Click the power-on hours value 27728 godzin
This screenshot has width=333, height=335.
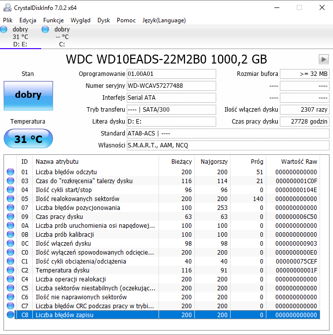[305, 122]
